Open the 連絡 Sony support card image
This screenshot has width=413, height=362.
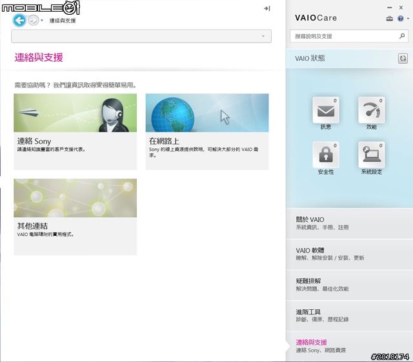pos(76,113)
